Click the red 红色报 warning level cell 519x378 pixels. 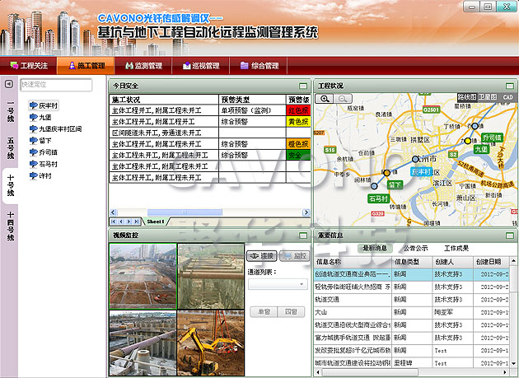[297, 110]
